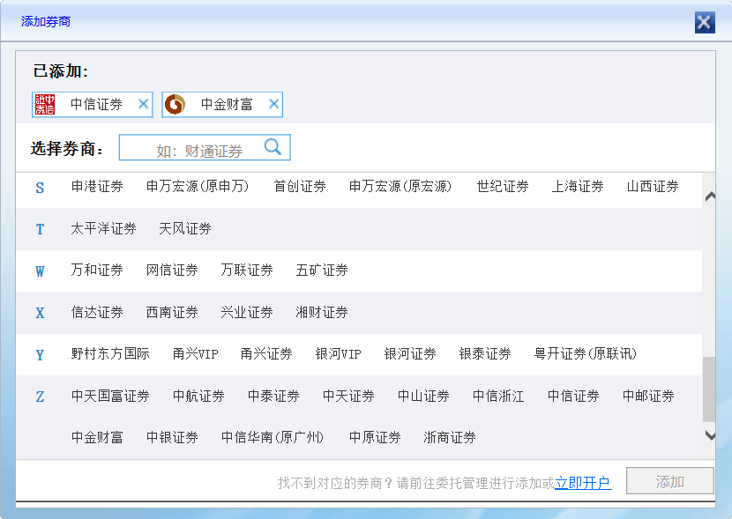Image resolution: width=732 pixels, height=519 pixels.
Task: Pick 中银证券 broker
Action: point(172,437)
